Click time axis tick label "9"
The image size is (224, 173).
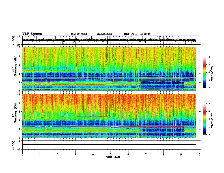pyautogui.click(x=181, y=154)
